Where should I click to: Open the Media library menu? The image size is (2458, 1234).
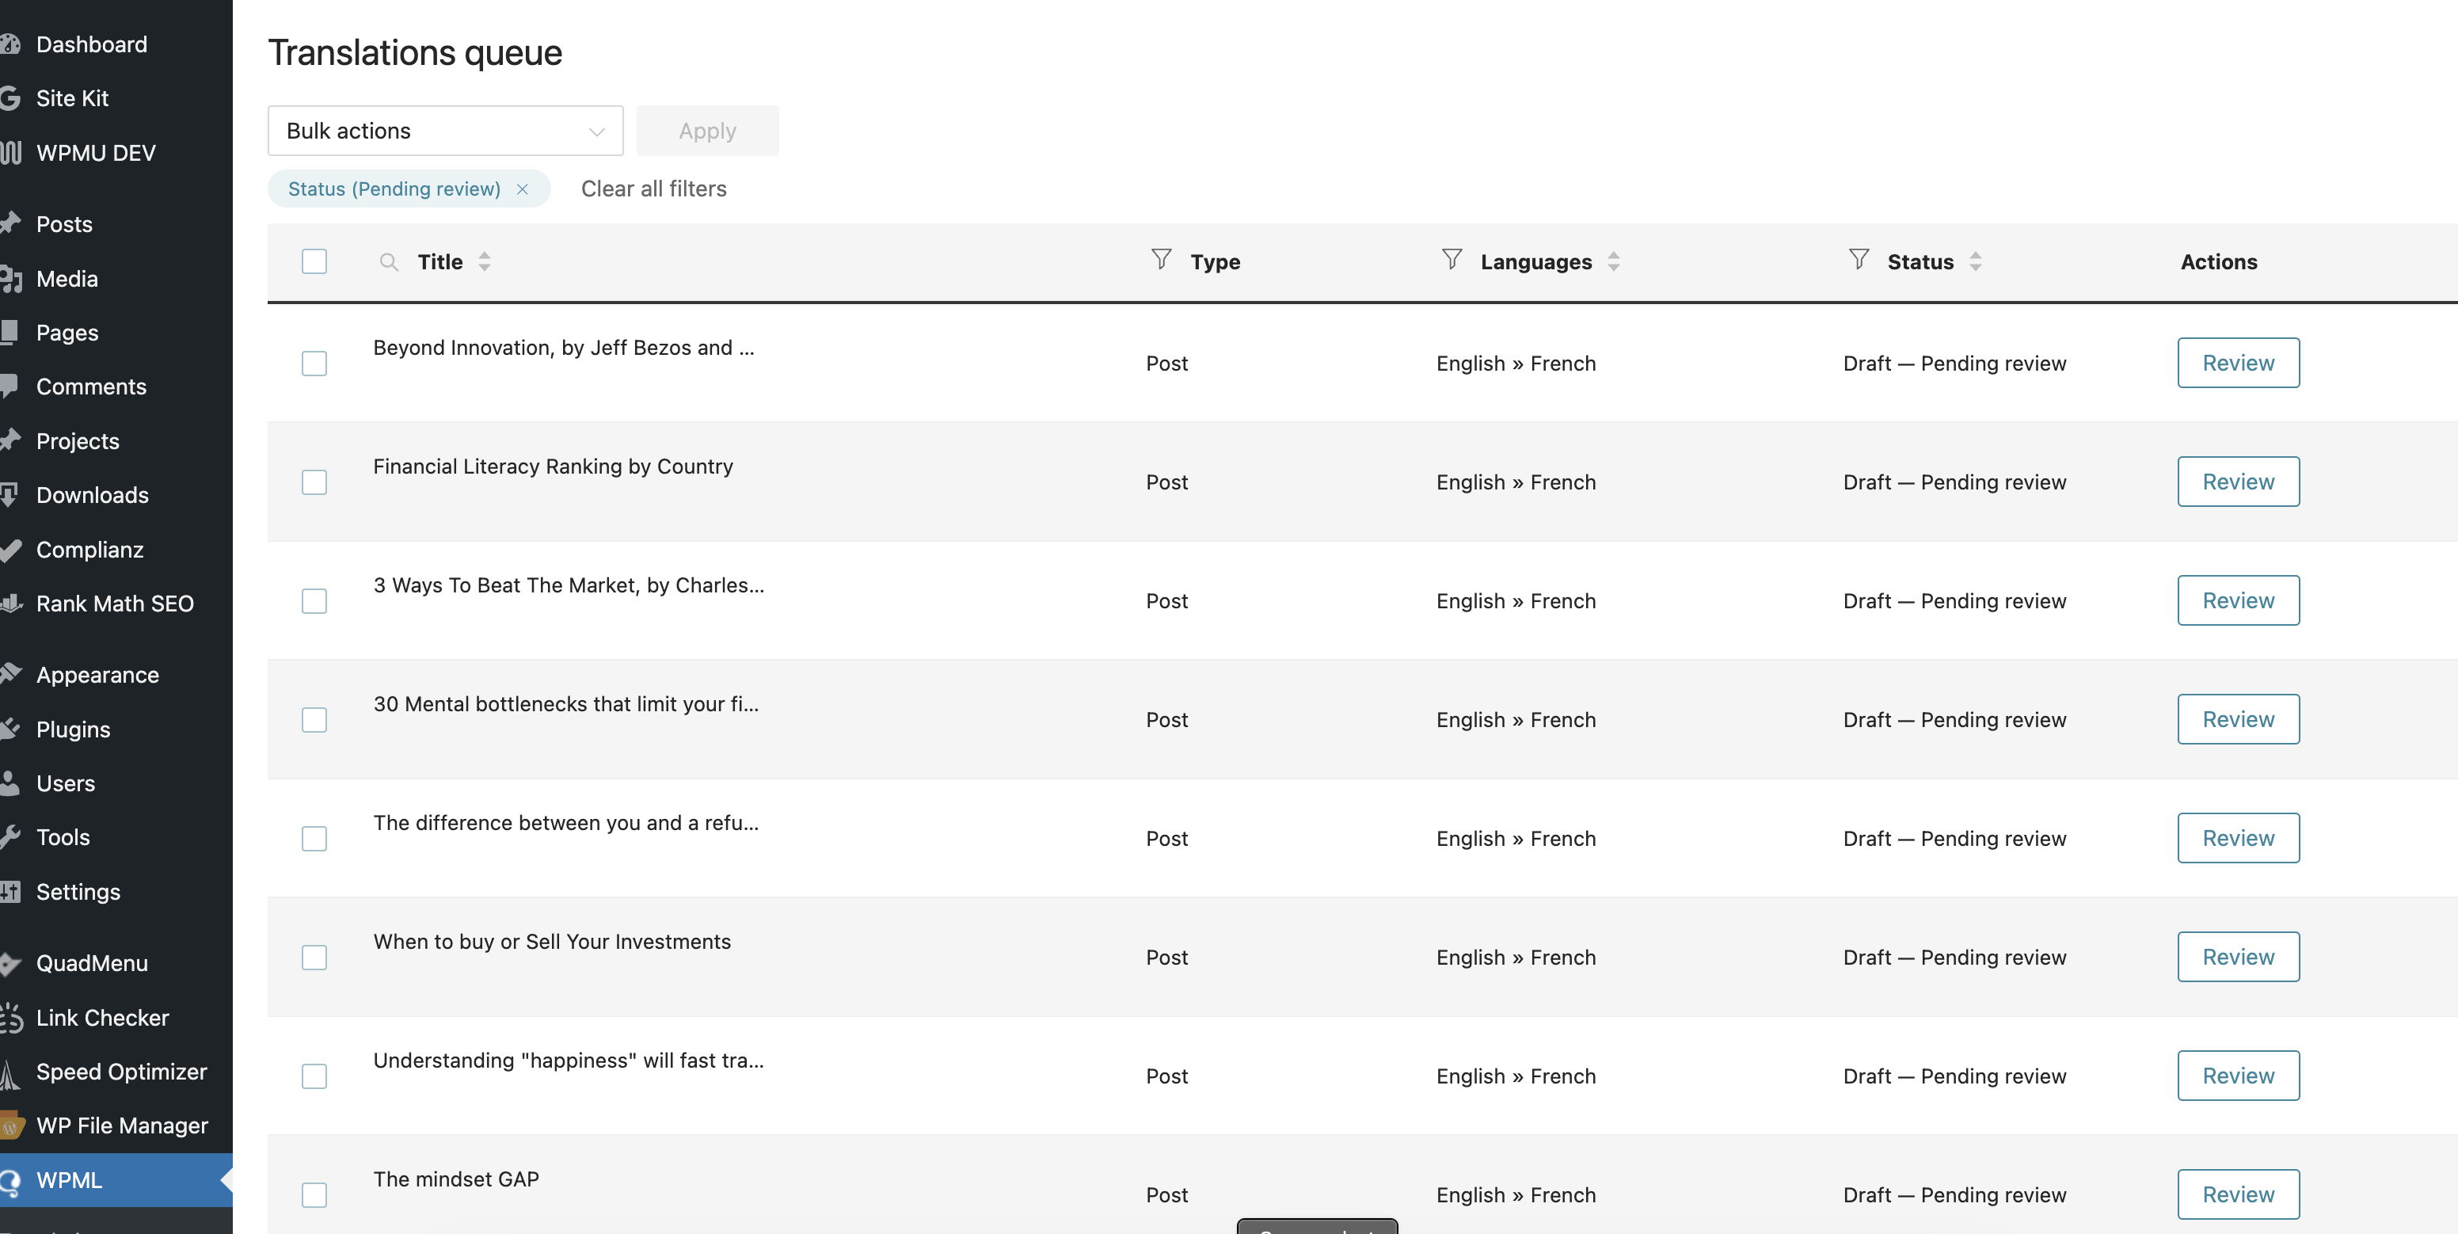pyautogui.click(x=67, y=279)
